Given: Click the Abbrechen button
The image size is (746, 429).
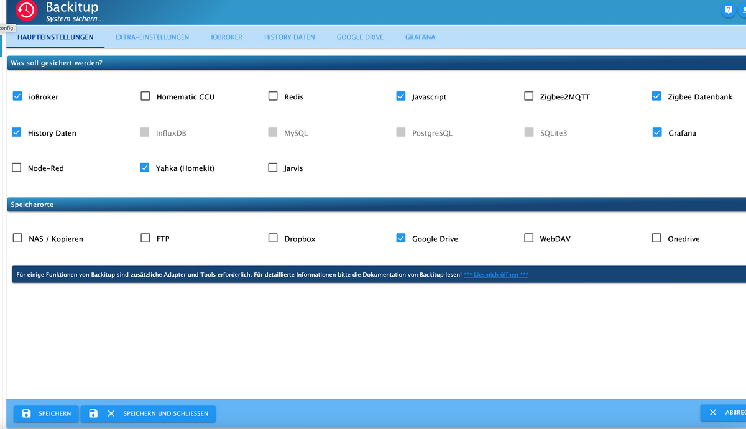Looking at the screenshot, I should pyautogui.click(x=723, y=413).
